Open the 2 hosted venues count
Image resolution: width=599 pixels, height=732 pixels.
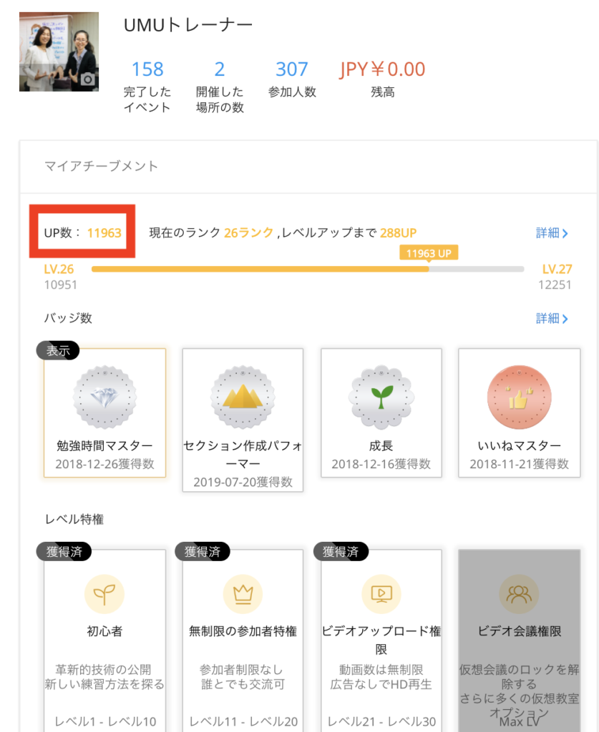click(x=220, y=69)
